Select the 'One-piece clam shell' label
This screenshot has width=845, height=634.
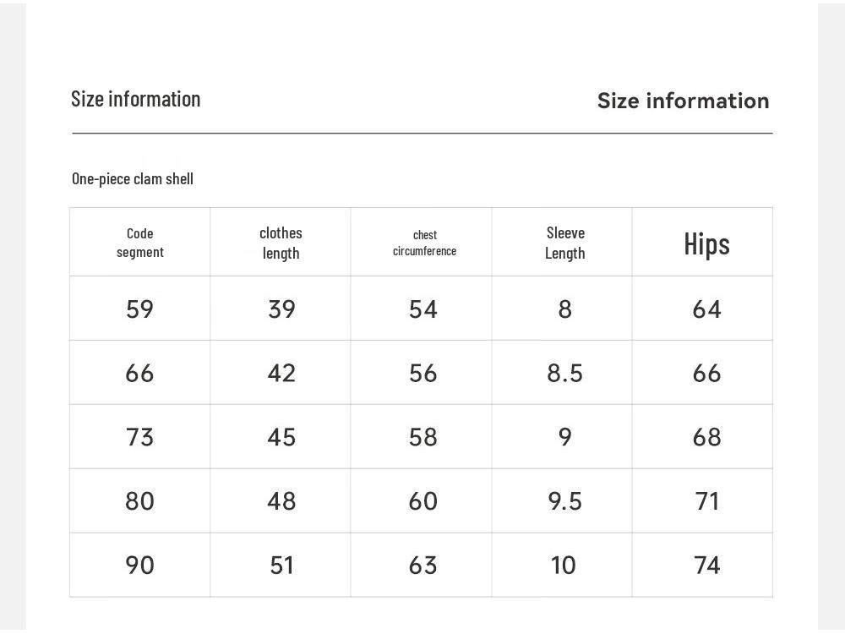pyautogui.click(x=133, y=178)
